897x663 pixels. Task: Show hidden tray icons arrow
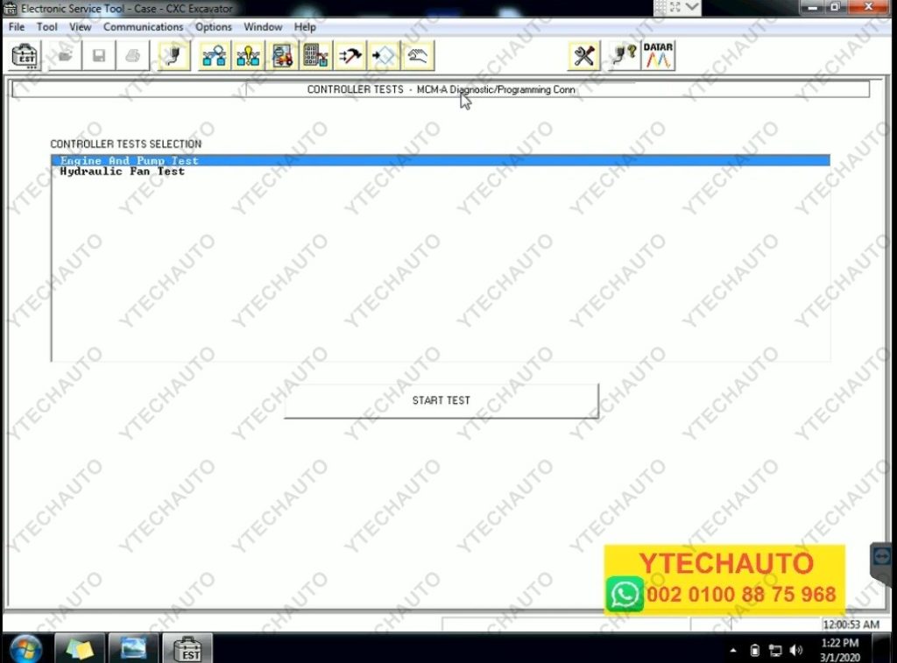[733, 650]
